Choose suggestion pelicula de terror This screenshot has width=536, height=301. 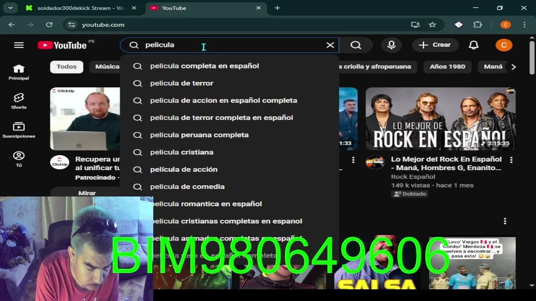coord(229,83)
